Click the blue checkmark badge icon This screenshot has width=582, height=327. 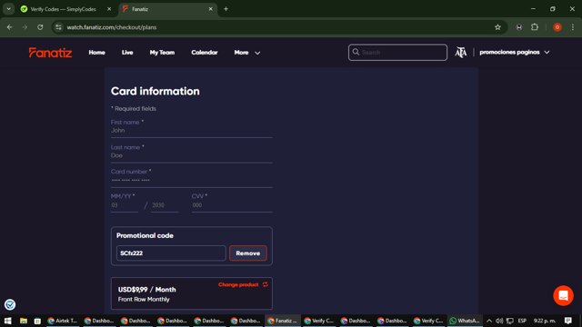(10, 305)
